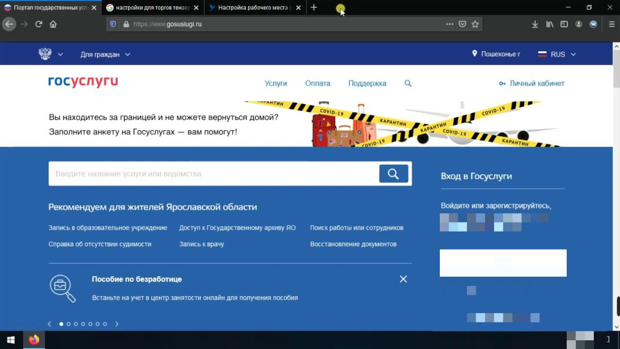Image resolution: width=620 pixels, height=349 pixels.
Task: Open the Windows Start menu
Action: point(11,340)
